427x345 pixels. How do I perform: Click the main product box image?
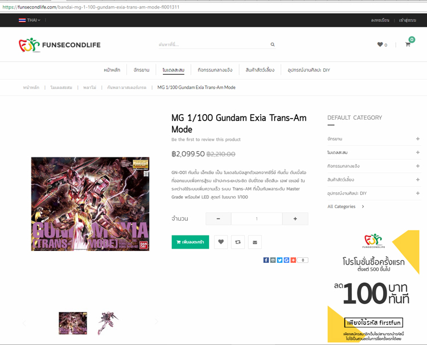[x=90, y=204]
